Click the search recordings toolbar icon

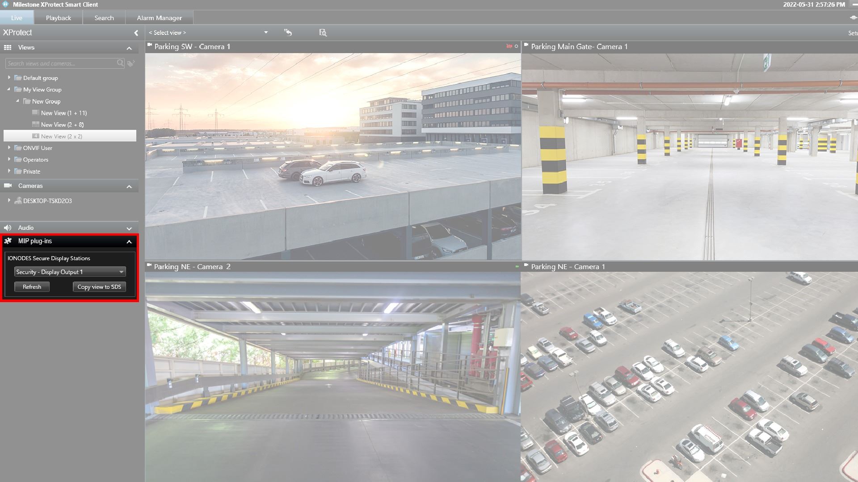coord(323,33)
